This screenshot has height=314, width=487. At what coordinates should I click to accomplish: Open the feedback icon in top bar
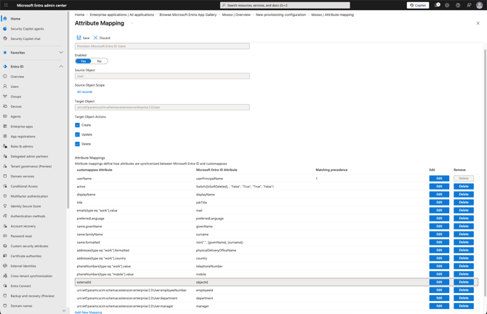[x=469, y=5]
